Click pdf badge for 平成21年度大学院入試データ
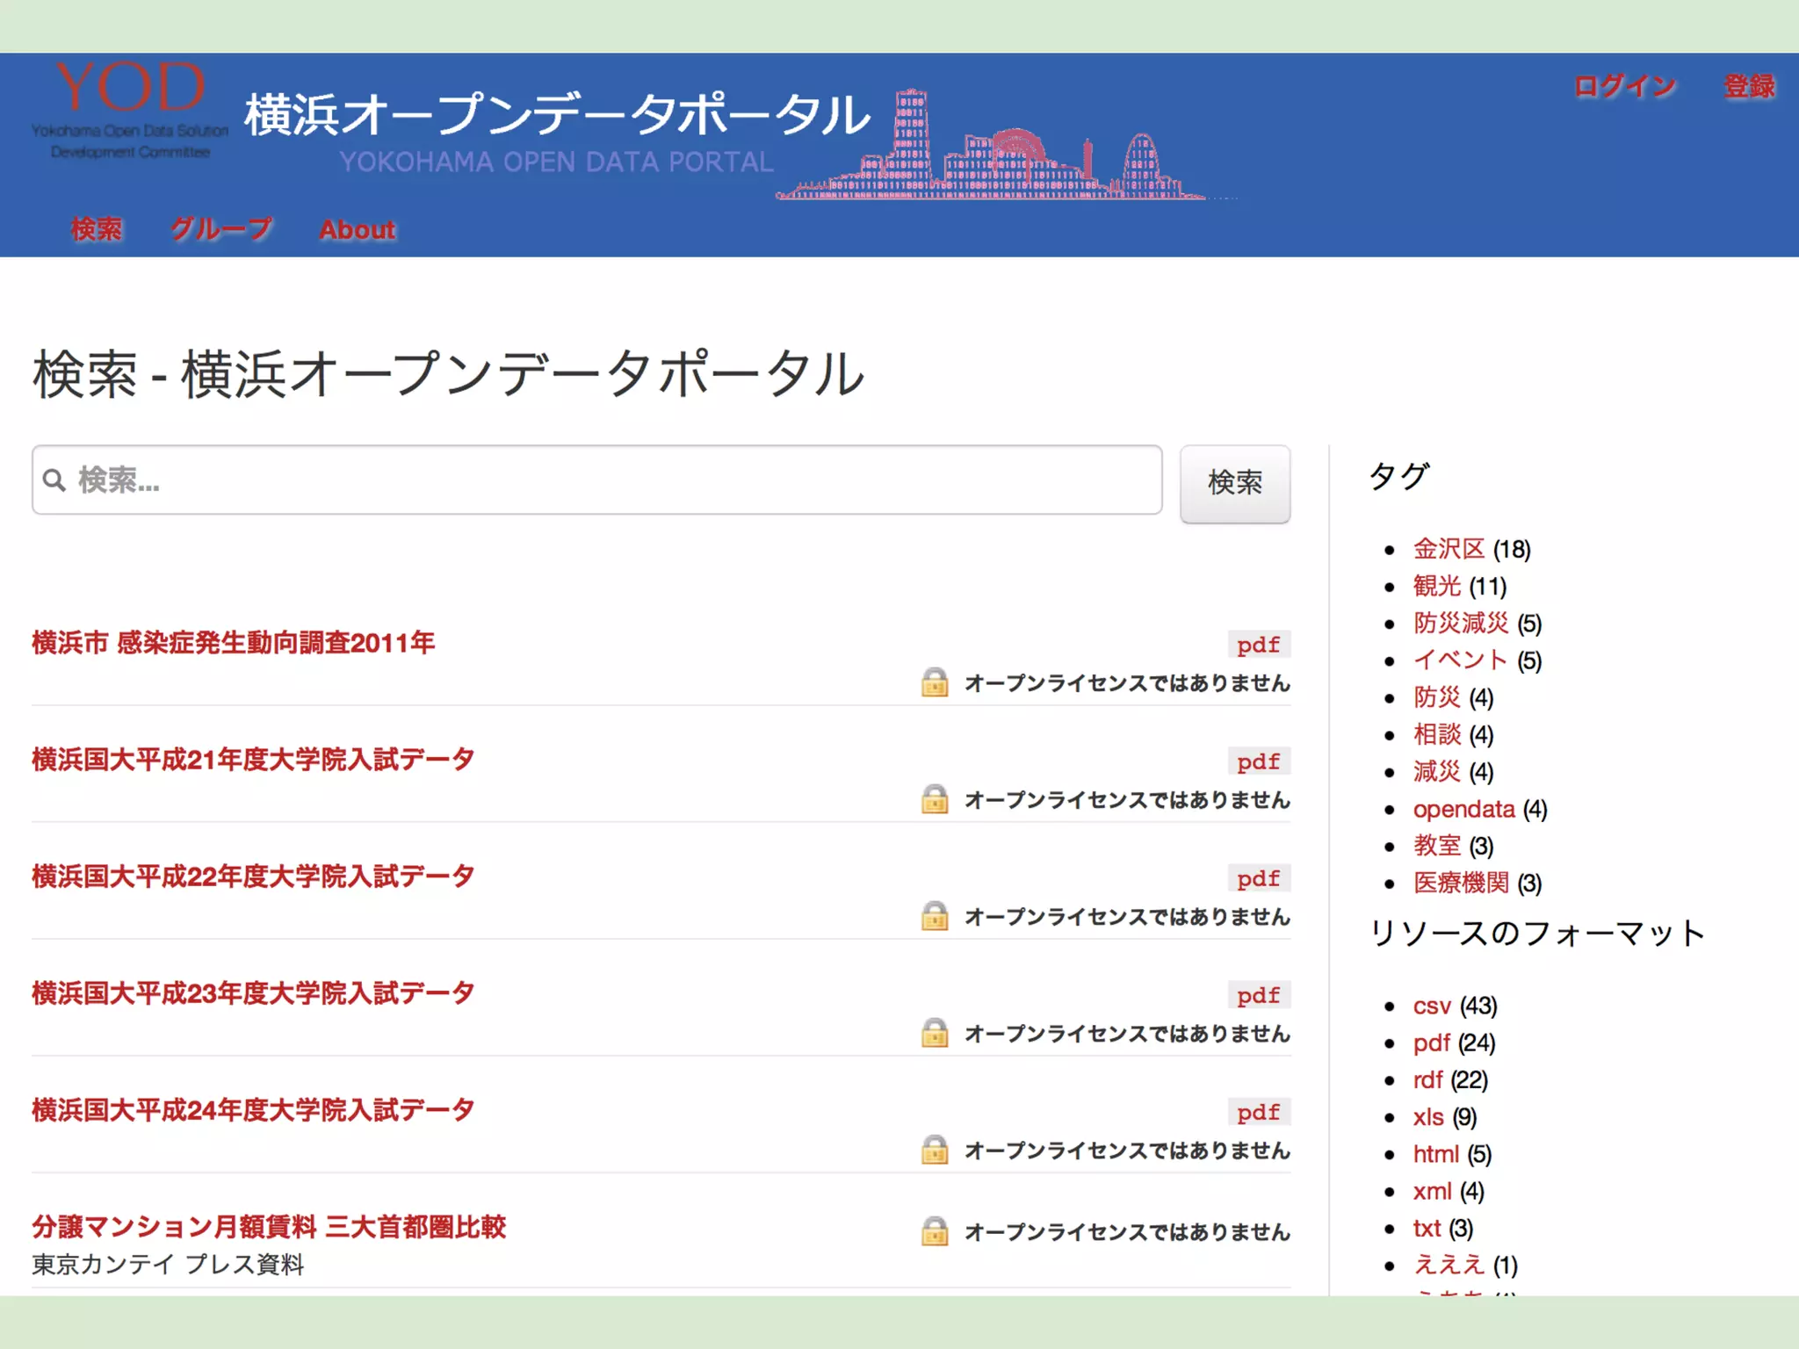1799x1349 pixels. point(1259,761)
